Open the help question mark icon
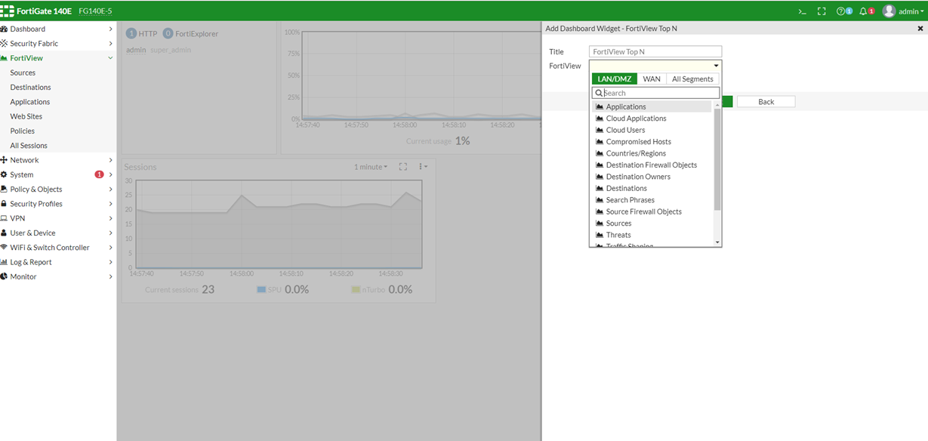Viewport: 928px width, 441px height. [x=840, y=11]
